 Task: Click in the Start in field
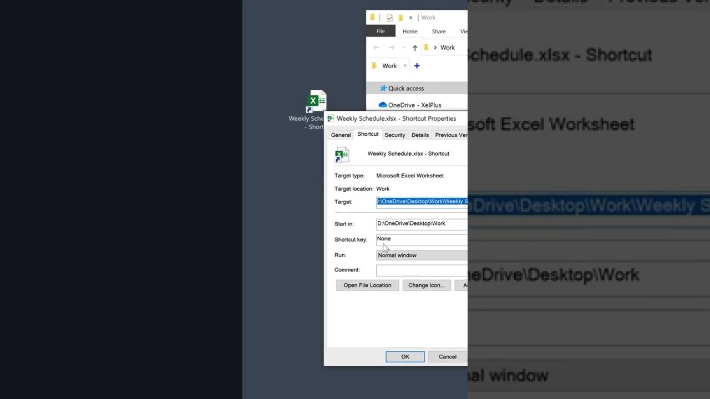[422, 223]
